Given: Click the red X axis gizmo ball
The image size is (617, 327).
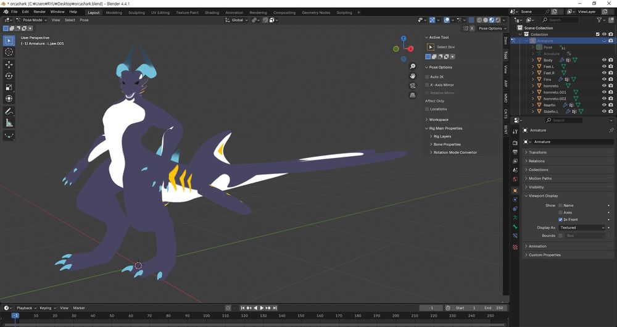Looking at the screenshot, I should coord(410,49).
